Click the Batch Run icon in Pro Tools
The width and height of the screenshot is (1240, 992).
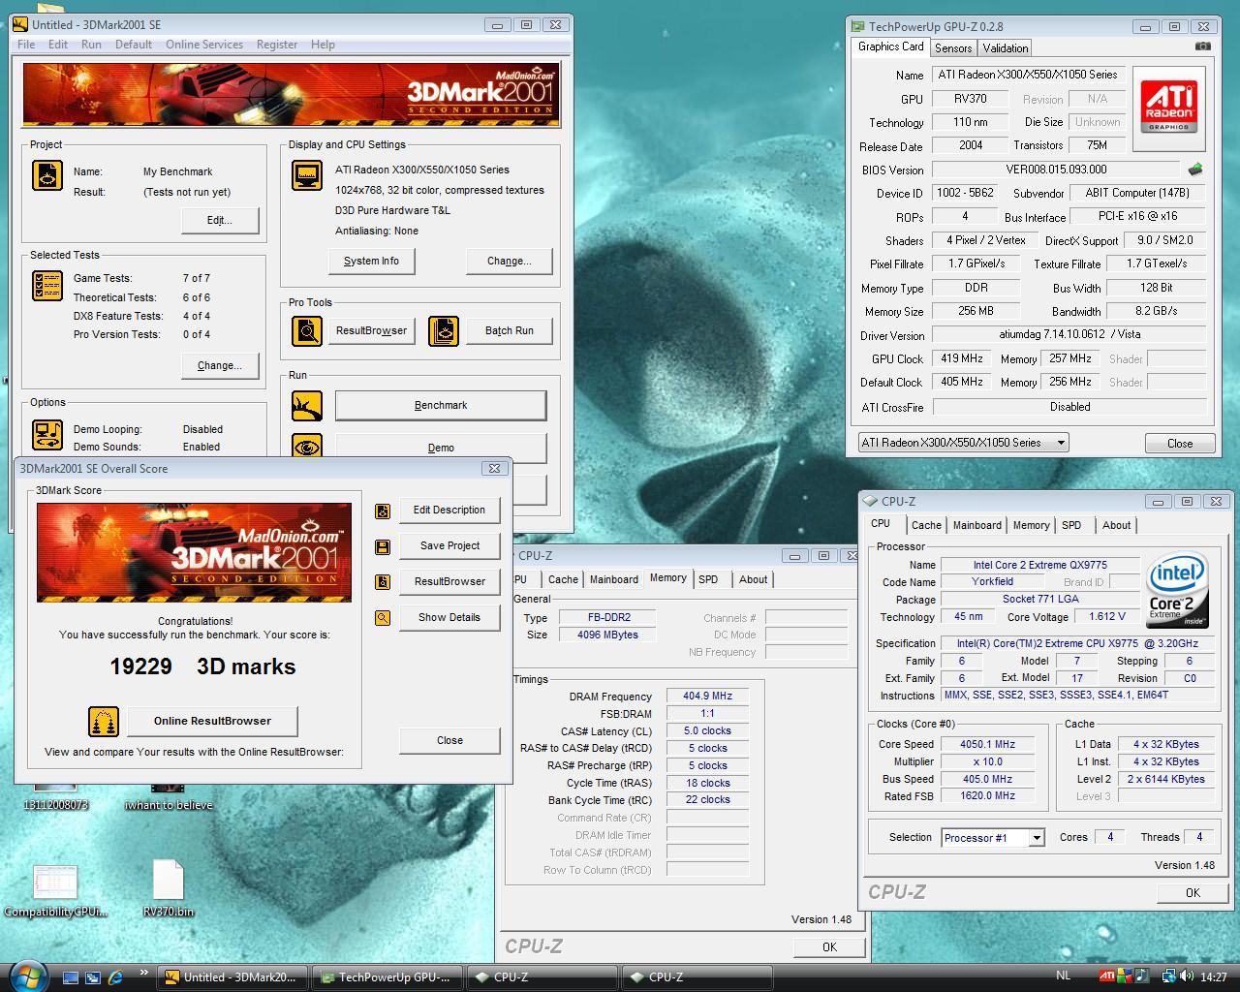click(444, 331)
